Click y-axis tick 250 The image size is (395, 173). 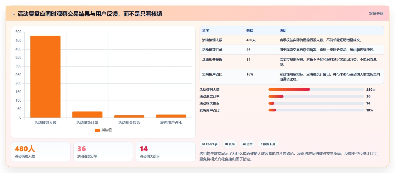coord(18,75)
